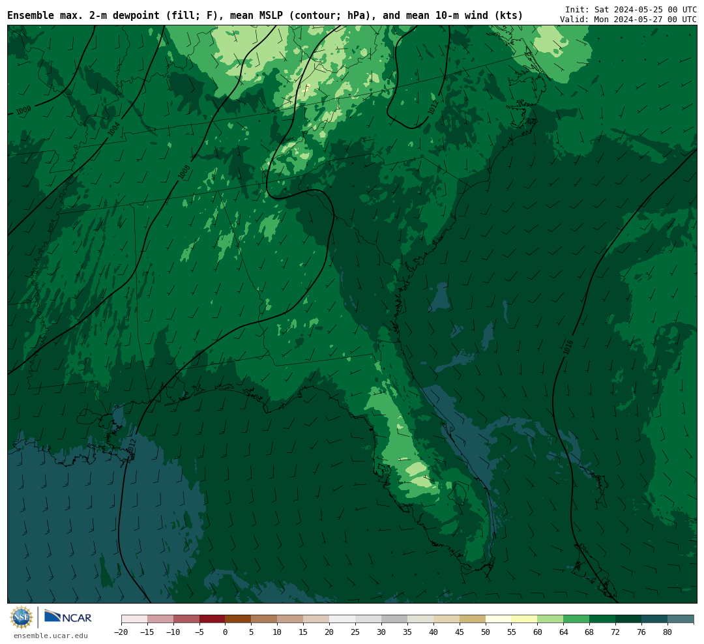Image resolution: width=704 pixels, height=644 pixels.
Task: Pick the -5 to 0 dark red swatch
Action: click(x=213, y=619)
